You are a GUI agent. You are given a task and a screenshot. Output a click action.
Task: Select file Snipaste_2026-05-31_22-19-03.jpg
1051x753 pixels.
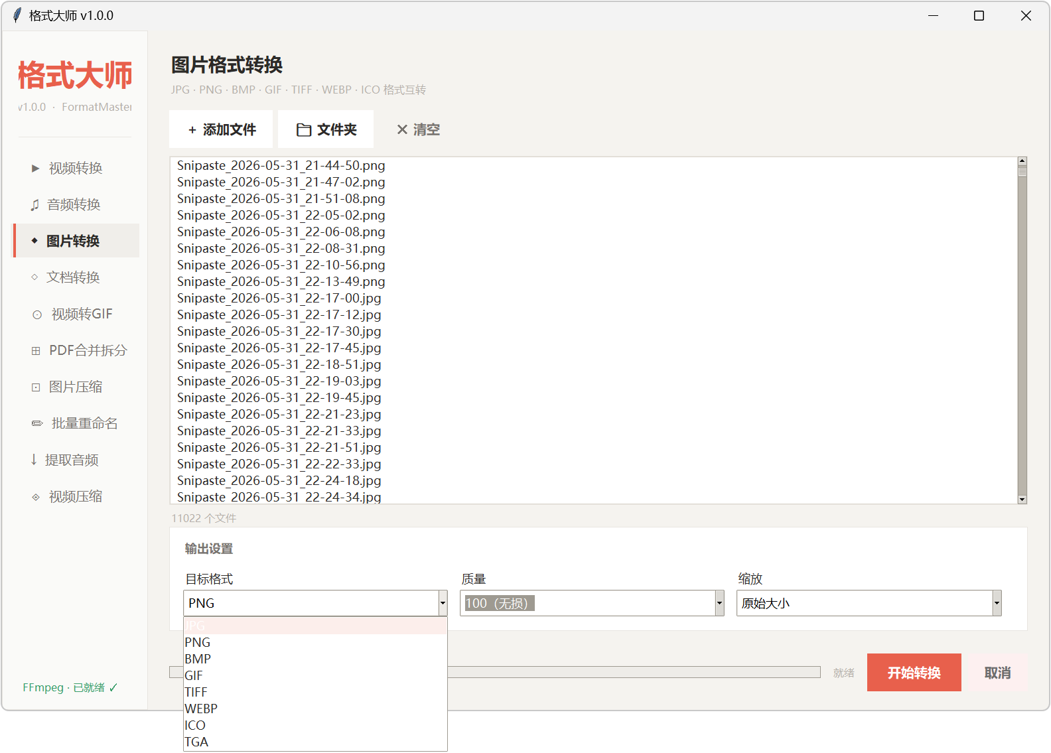click(594, 381)
